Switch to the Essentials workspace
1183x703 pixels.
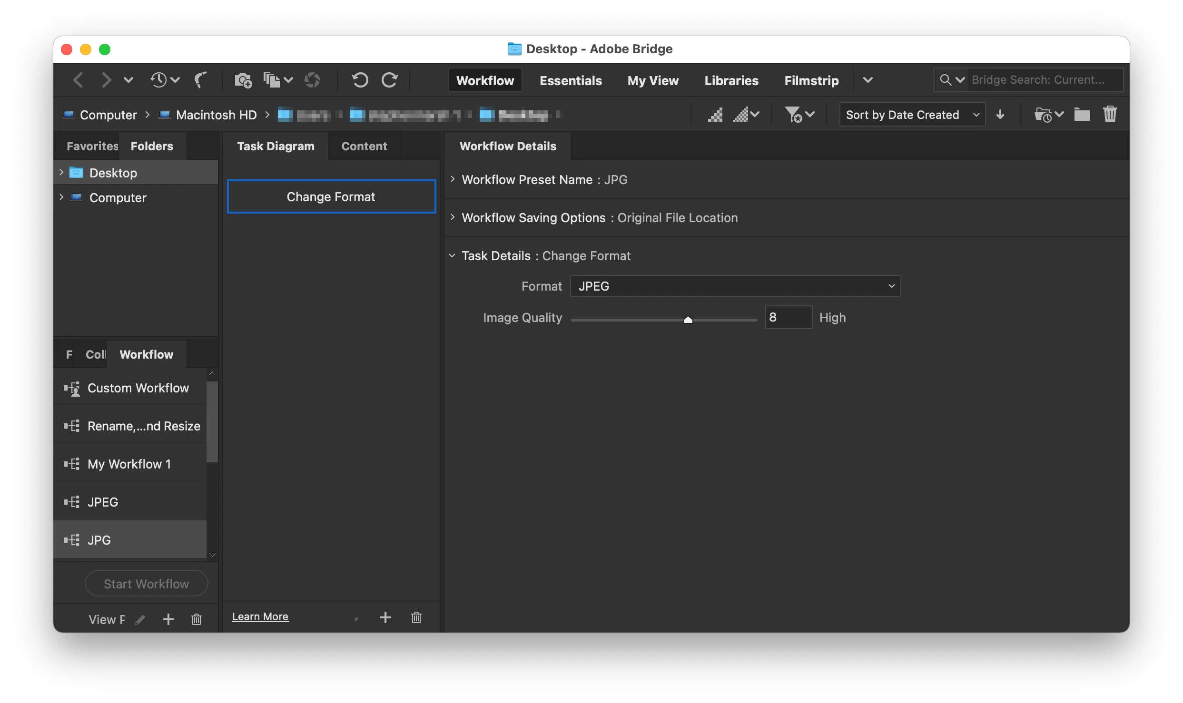(x=571, y=80)
